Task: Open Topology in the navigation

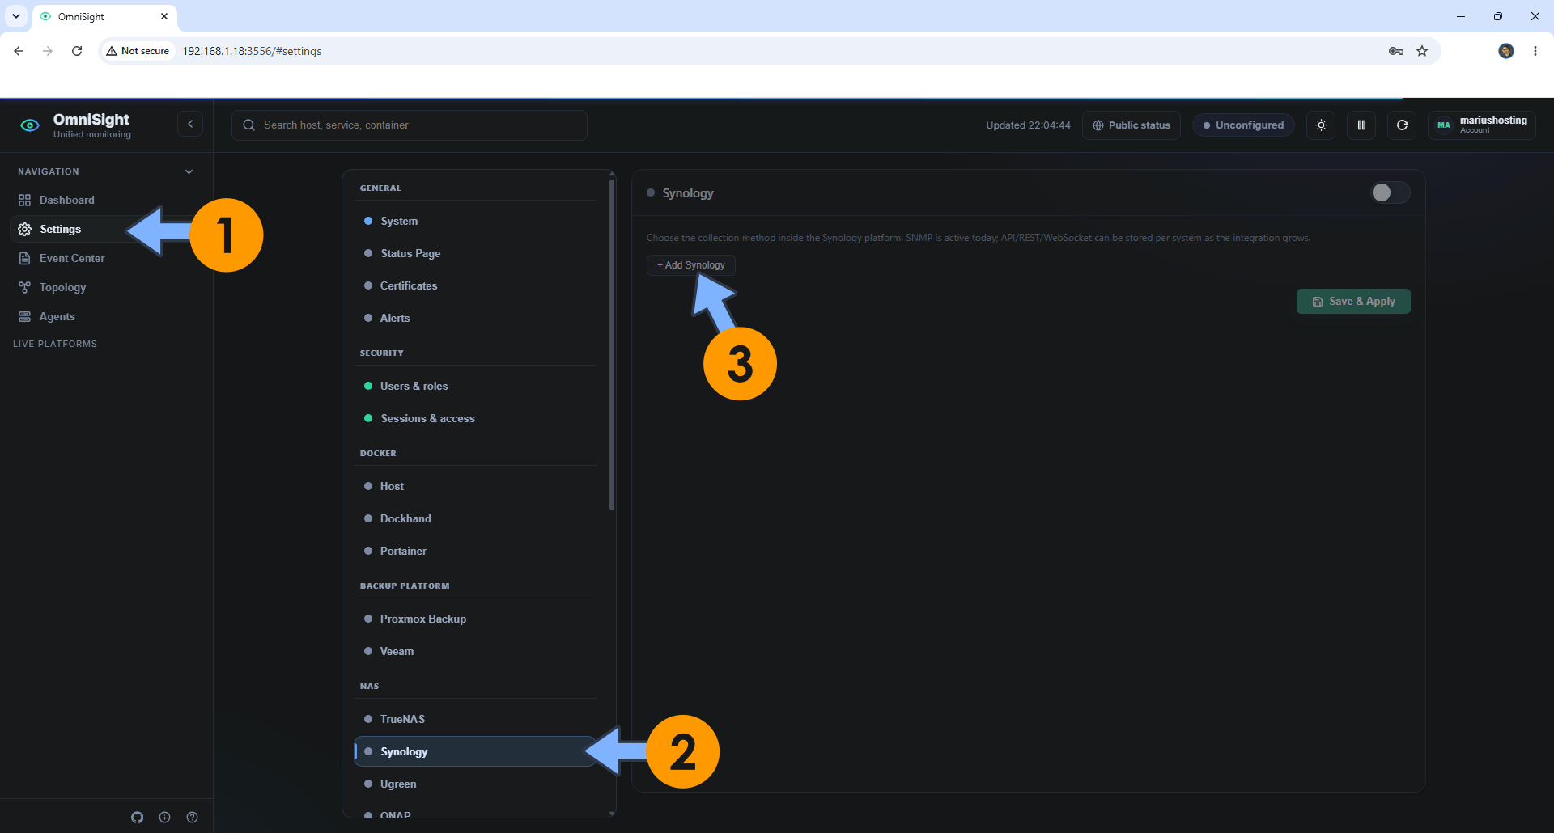Action: (x=107, y=288)
